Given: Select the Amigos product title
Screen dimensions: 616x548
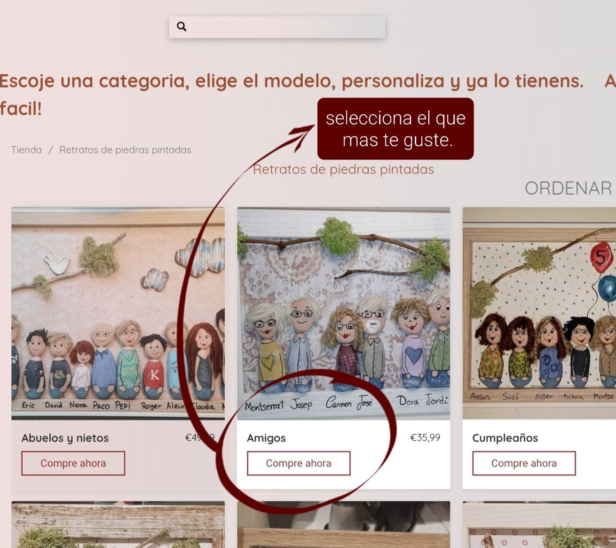Looking at the screenshot, I should coord(266,438).
